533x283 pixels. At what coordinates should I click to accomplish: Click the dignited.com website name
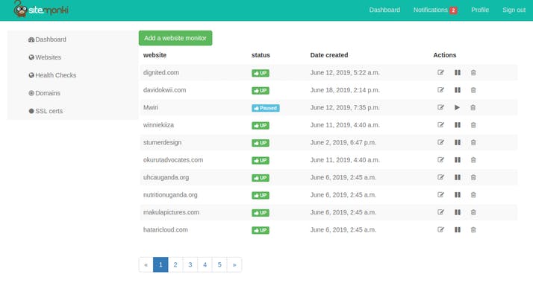[x=161, y=72]
